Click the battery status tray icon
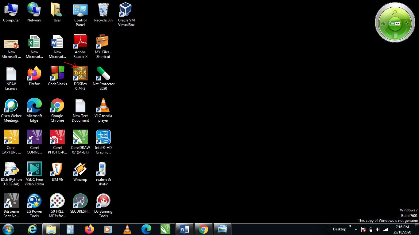The image size is (419, 235). click(x=371, y=229)
